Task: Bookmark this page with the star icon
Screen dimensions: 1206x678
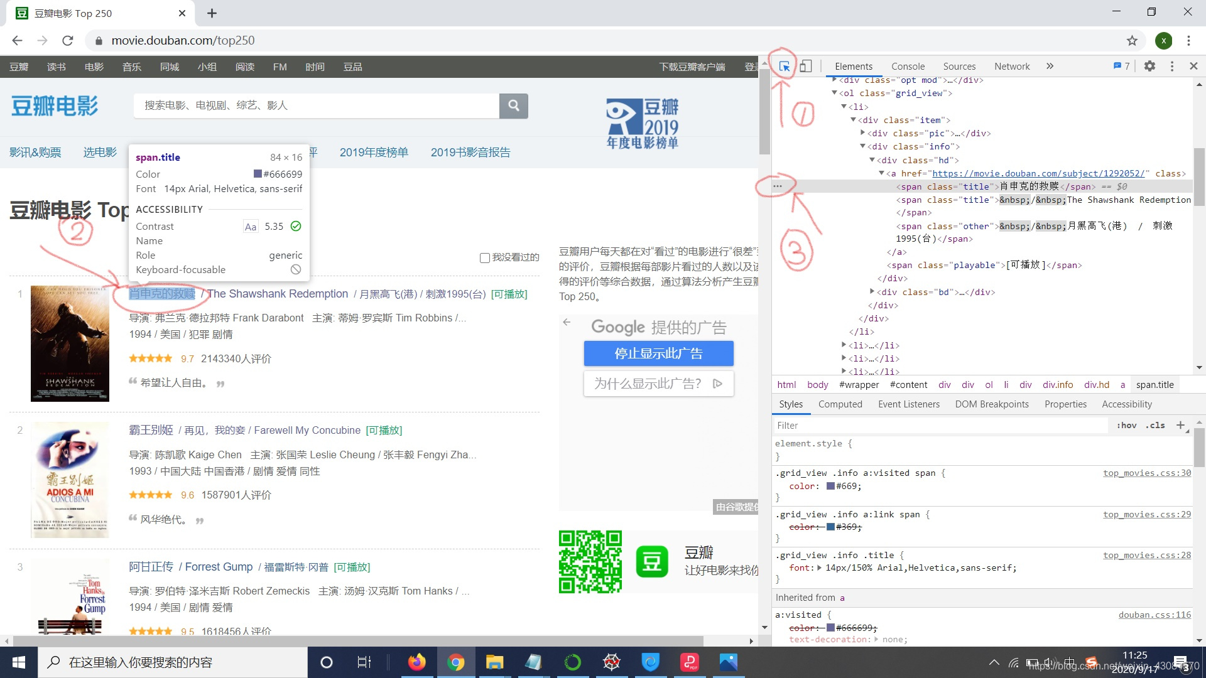Action: [x=1132, y=40]
